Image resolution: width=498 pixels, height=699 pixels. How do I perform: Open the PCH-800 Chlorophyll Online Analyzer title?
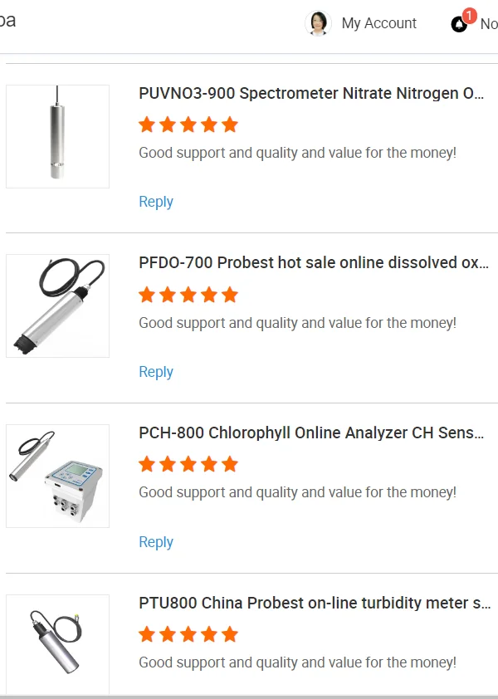(x=311, y=433)
